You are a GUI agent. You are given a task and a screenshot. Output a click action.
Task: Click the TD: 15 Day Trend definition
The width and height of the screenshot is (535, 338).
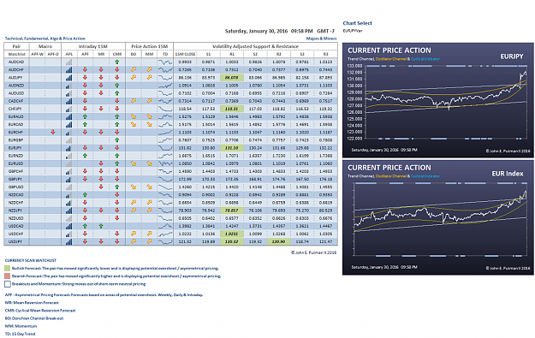[21, 334]
